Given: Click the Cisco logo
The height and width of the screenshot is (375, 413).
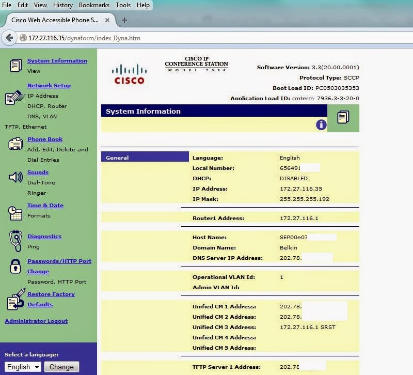Looking at the screenshot, I should [130, 74].
